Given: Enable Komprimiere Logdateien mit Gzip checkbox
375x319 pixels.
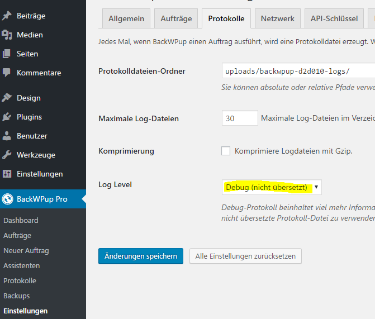Looking at the screenshot, I should coord(226,151).
